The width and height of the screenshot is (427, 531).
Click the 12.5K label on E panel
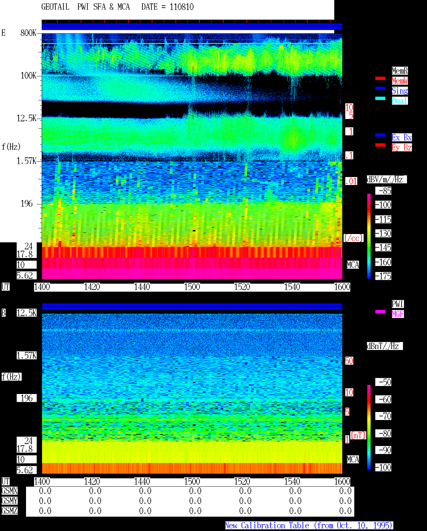click(x=27, y=118)
